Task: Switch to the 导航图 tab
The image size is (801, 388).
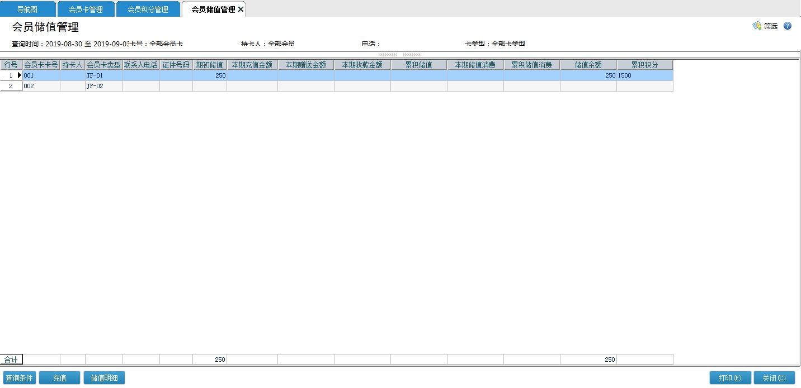Action: coord(27,9)
